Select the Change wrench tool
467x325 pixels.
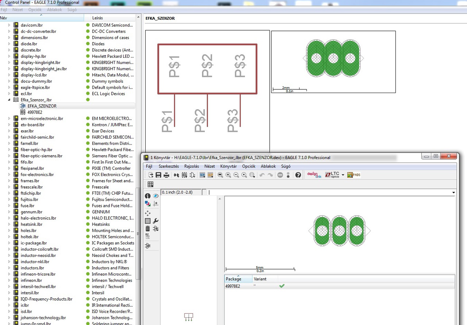155,221
